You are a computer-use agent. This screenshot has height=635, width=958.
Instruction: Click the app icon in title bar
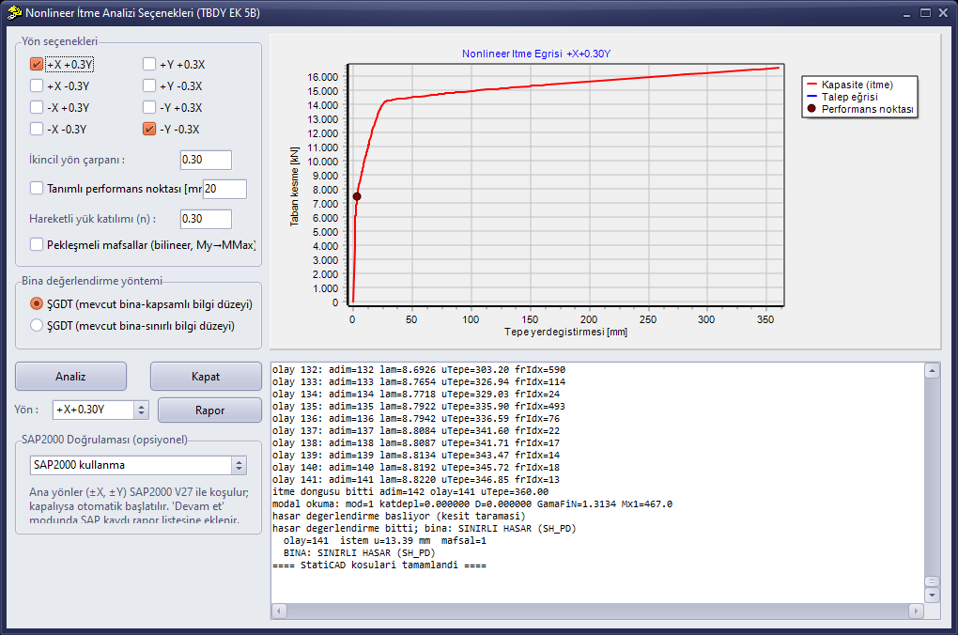click(x=15, y=12)
